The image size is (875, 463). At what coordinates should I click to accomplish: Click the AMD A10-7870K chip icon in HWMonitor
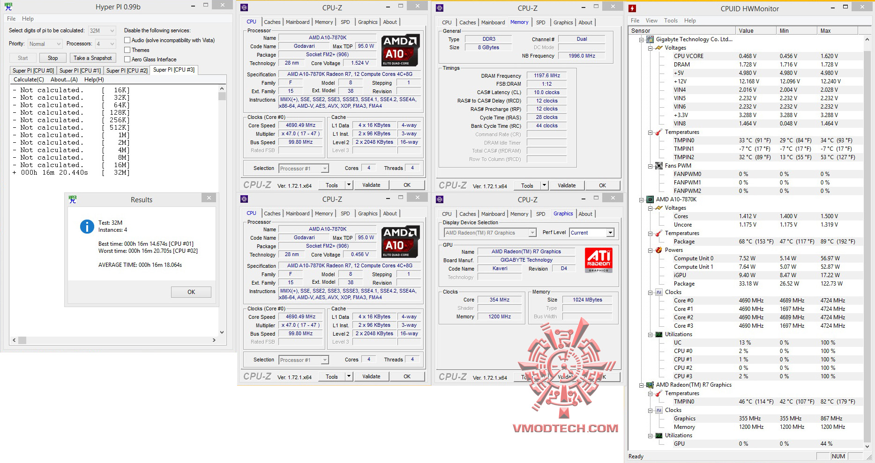(x=650, y=199)
